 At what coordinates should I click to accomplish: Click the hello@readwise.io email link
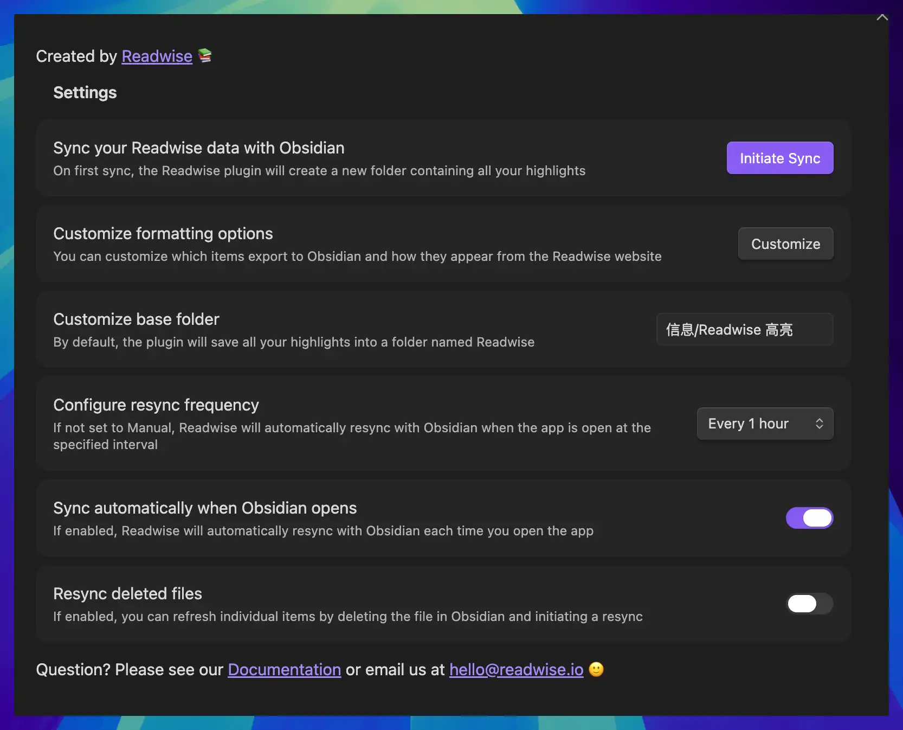pos(517,670)
